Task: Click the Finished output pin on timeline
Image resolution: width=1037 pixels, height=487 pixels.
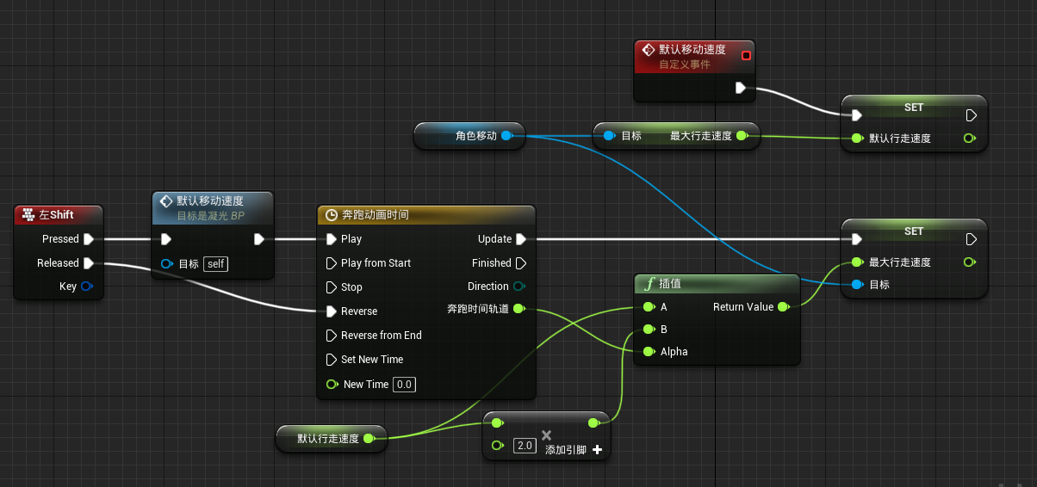Action: (x=521, y=263)
